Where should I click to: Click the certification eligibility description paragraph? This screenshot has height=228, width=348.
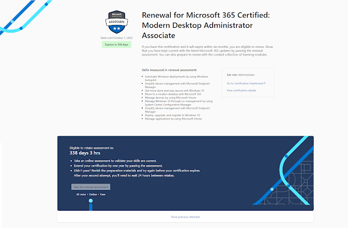point(207,50)
